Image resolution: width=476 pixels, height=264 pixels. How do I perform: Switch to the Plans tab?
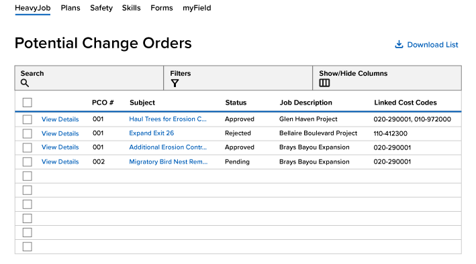(x=70, y=8)
